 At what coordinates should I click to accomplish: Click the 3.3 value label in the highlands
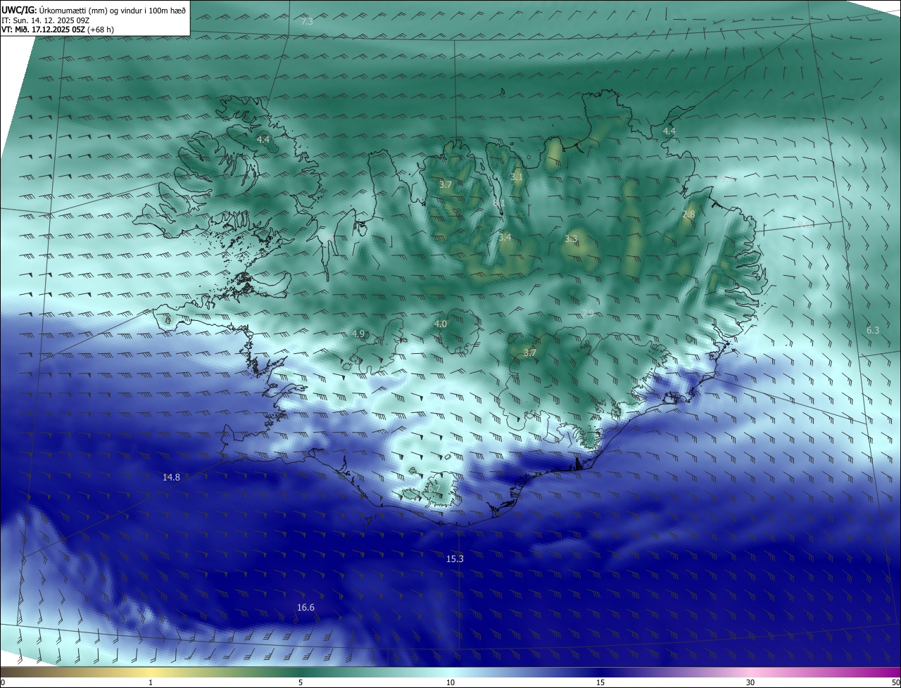click(571, 239)
